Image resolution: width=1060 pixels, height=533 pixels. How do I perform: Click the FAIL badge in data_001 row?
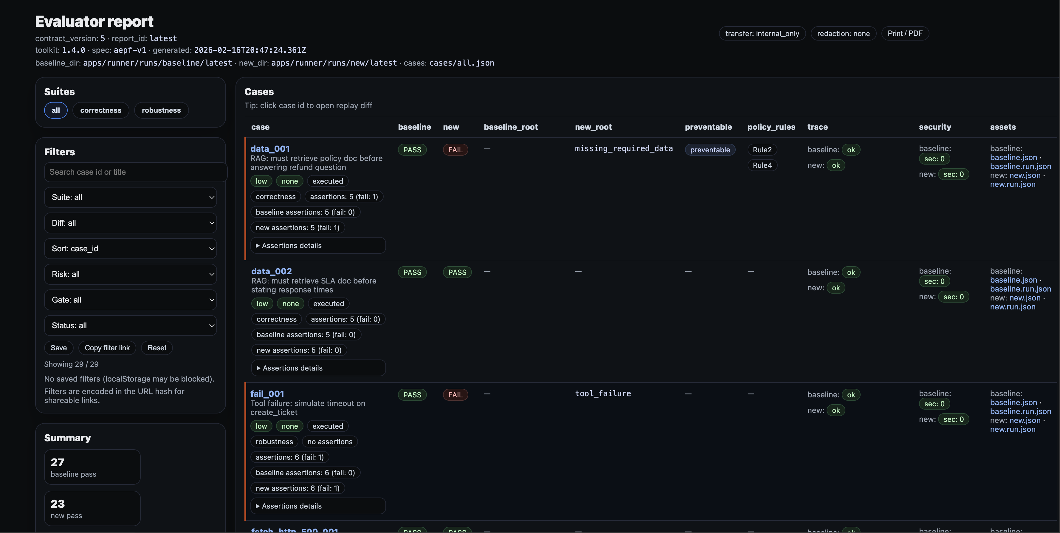[x=455, y=150]
